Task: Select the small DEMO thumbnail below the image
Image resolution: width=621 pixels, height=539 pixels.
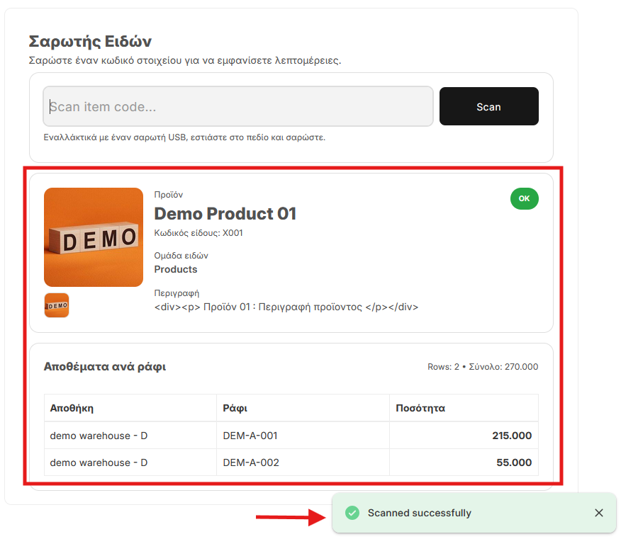Action: (x=57, y=305)
